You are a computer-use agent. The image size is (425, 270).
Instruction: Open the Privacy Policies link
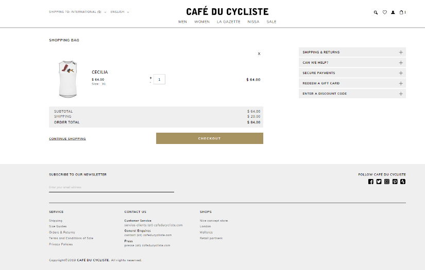[61, 244]
